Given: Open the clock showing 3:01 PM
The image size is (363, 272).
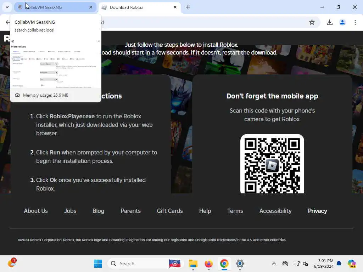Looking at the screenshot, I should 323,263.
